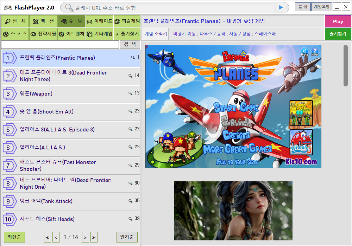Click the number 2 rank badge
The width and height of the screenshot is (352, 246).
point(10,76)
